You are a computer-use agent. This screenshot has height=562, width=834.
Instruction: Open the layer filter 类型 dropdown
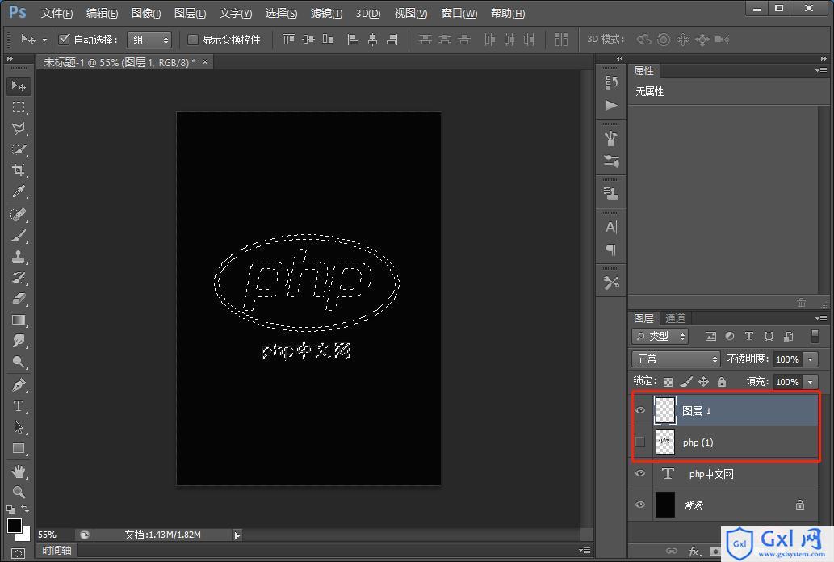click(x=660, y=337)
